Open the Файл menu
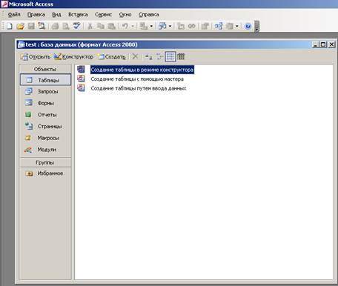Image resolution: width=338 pixels, height=286 pixels. [14, 15]
